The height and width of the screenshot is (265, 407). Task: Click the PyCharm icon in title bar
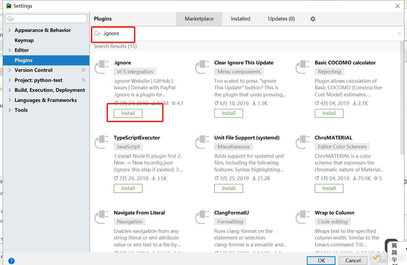pyautogui.click(x=9, y=6)
